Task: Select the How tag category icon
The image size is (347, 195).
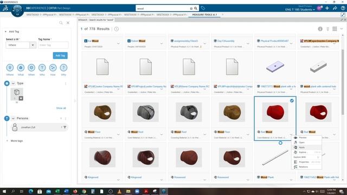Action: pos(53,68)
